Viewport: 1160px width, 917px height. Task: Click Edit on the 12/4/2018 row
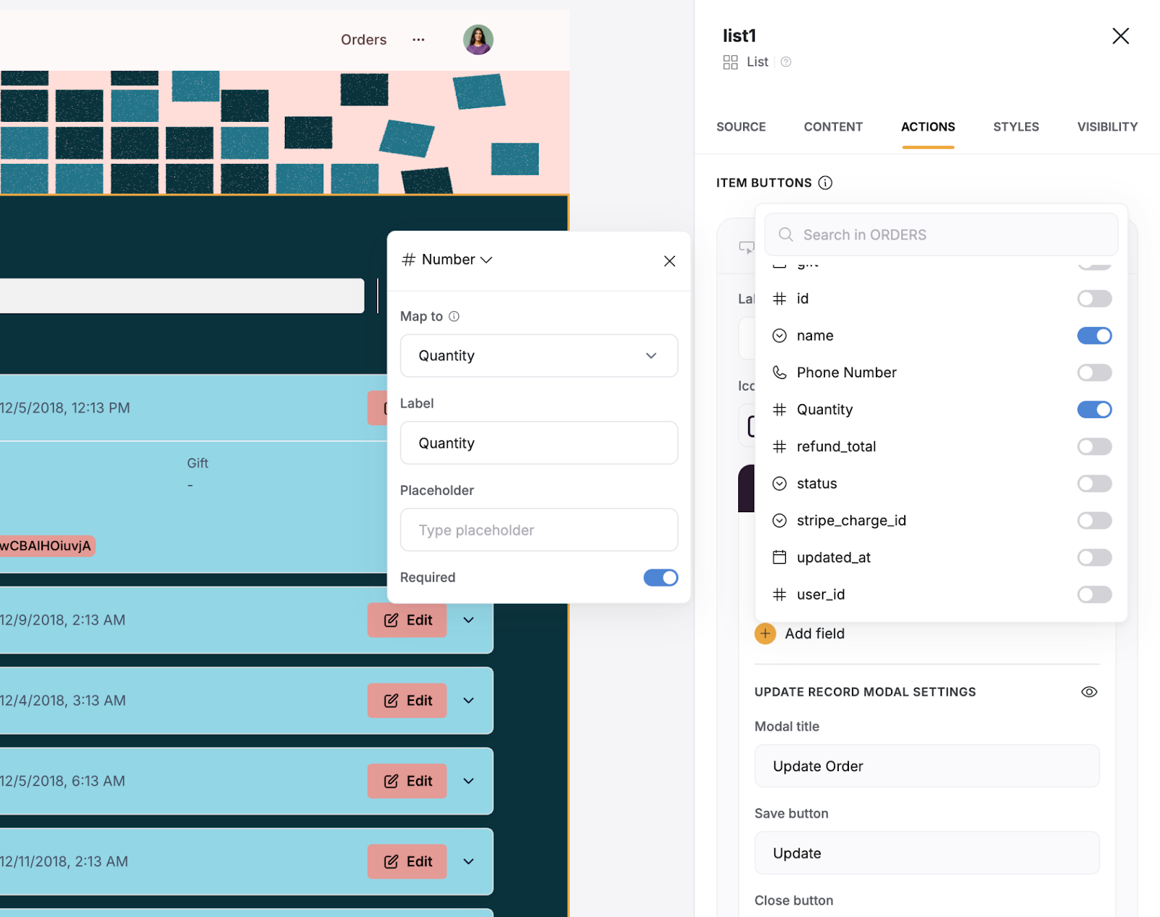407,701
